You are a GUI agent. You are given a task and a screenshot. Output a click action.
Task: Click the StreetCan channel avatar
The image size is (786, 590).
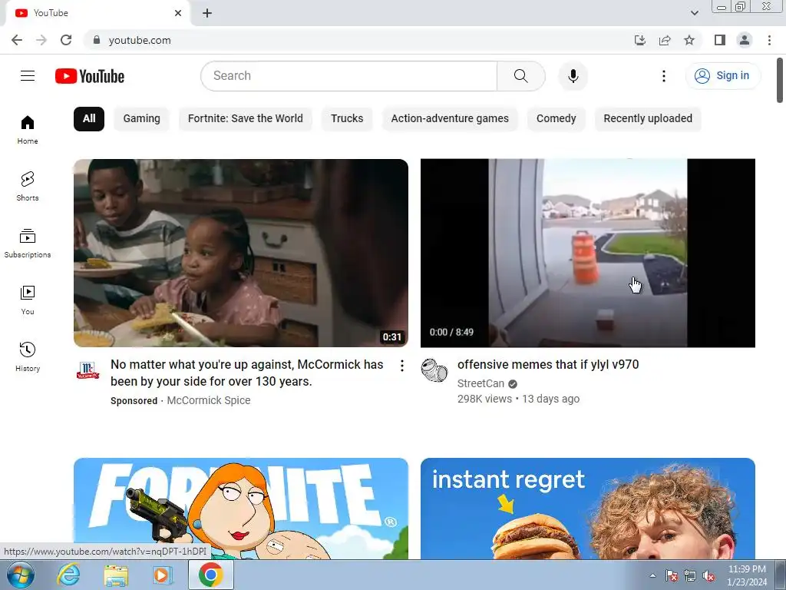click(434, 370)
